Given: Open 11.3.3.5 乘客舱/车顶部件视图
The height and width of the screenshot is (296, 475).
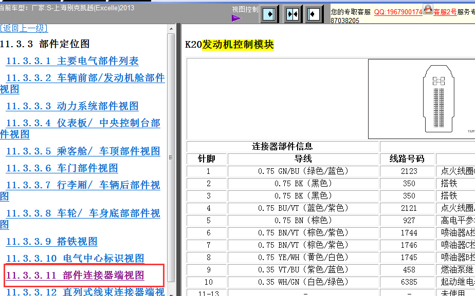Looking at the screenshot, I should (x=83, y=151).
